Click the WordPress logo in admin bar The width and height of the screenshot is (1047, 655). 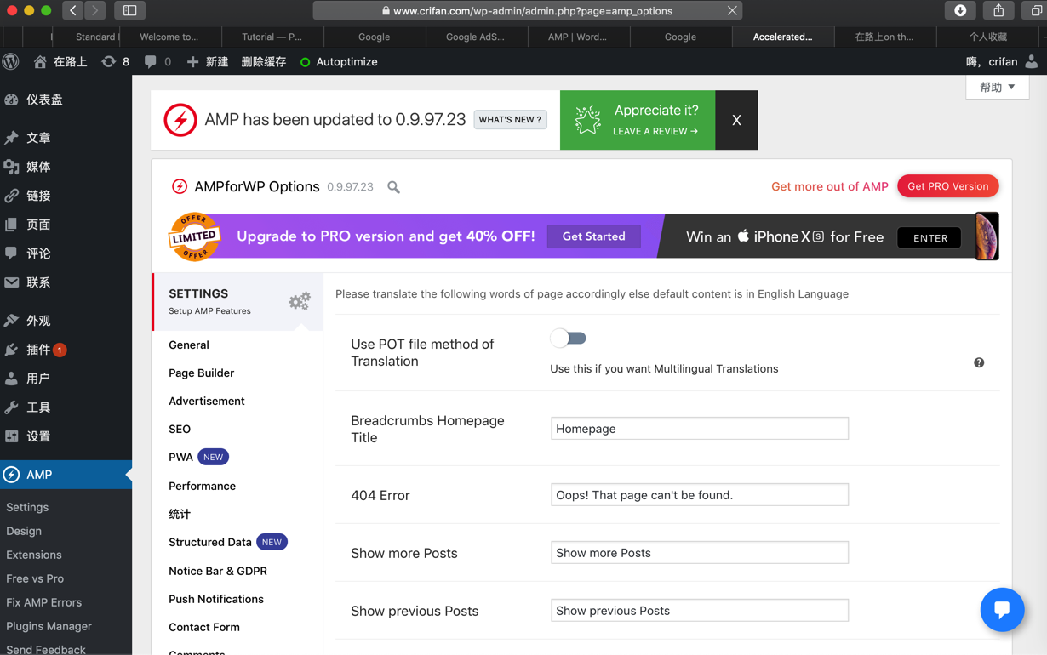coord(11,61)
